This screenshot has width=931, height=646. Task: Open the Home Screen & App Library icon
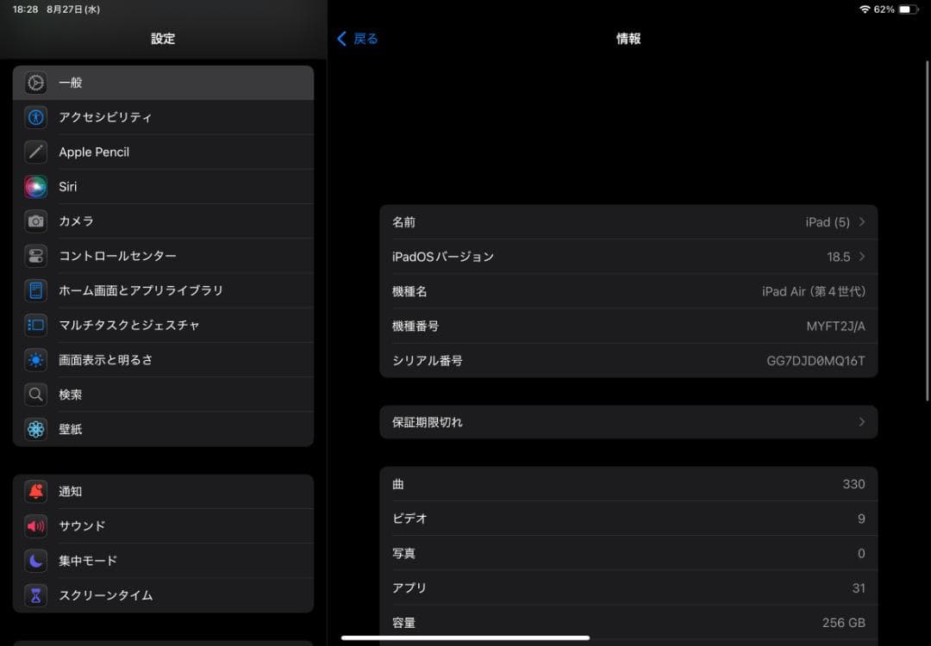[34, 290]
